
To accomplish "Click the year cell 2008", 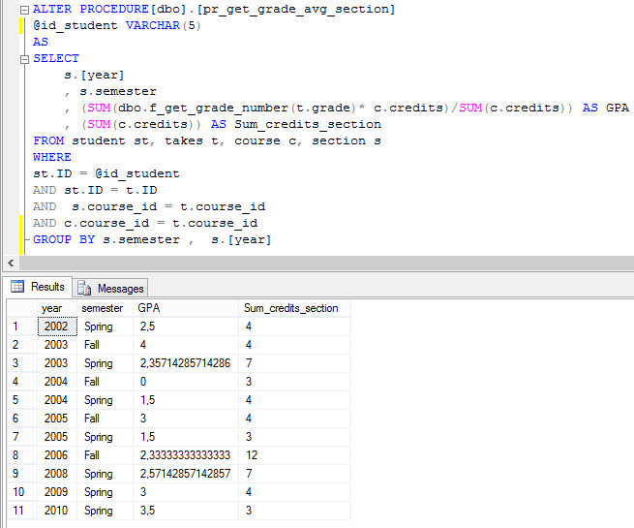I will 57,474.
